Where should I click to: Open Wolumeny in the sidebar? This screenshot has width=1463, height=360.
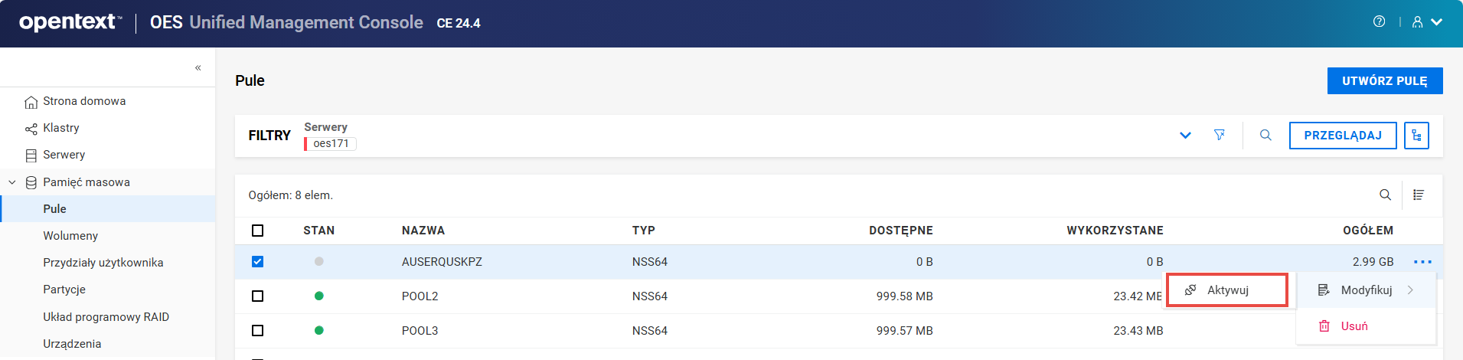pos(70,236)
